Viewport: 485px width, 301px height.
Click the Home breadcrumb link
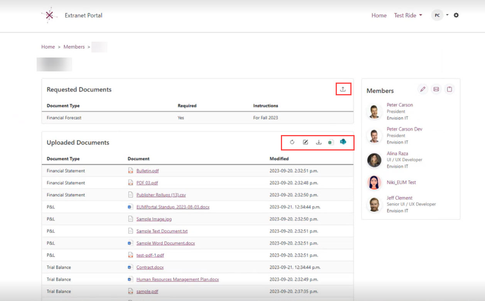point(48,47)
